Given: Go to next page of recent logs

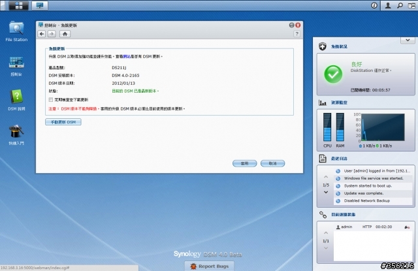Looking at the screenshot, I should click(326, 193).
